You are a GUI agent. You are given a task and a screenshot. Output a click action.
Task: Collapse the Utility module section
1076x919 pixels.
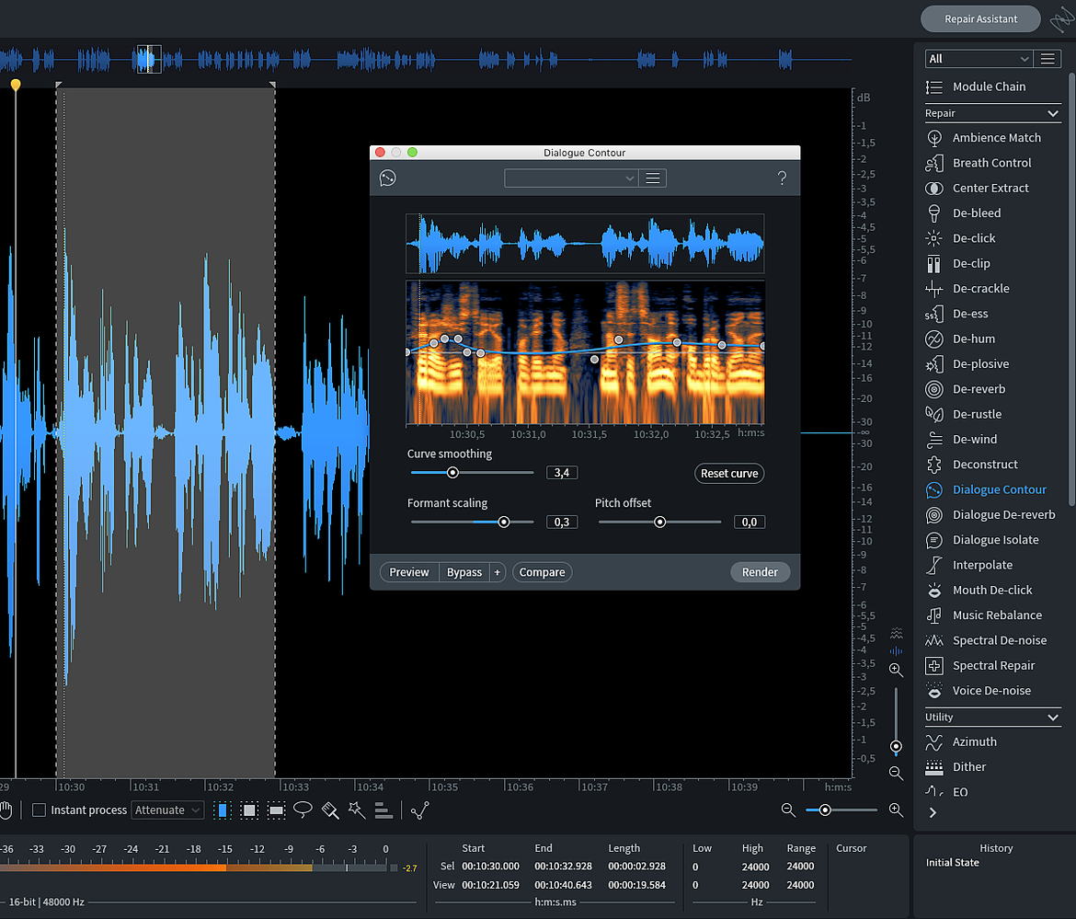[x=1053, y=718]
